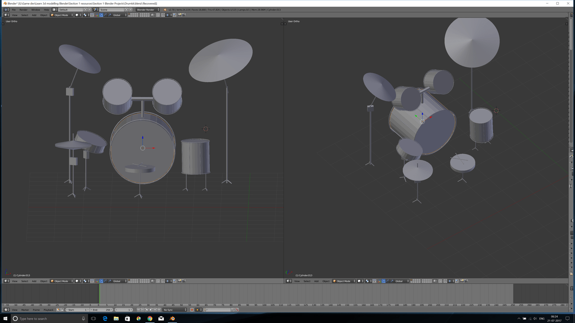Image resolution: width=575 pixels, height=323 pixels.
Task: Toggle the preview range clock icon in timeline
Action: (58, 310)
